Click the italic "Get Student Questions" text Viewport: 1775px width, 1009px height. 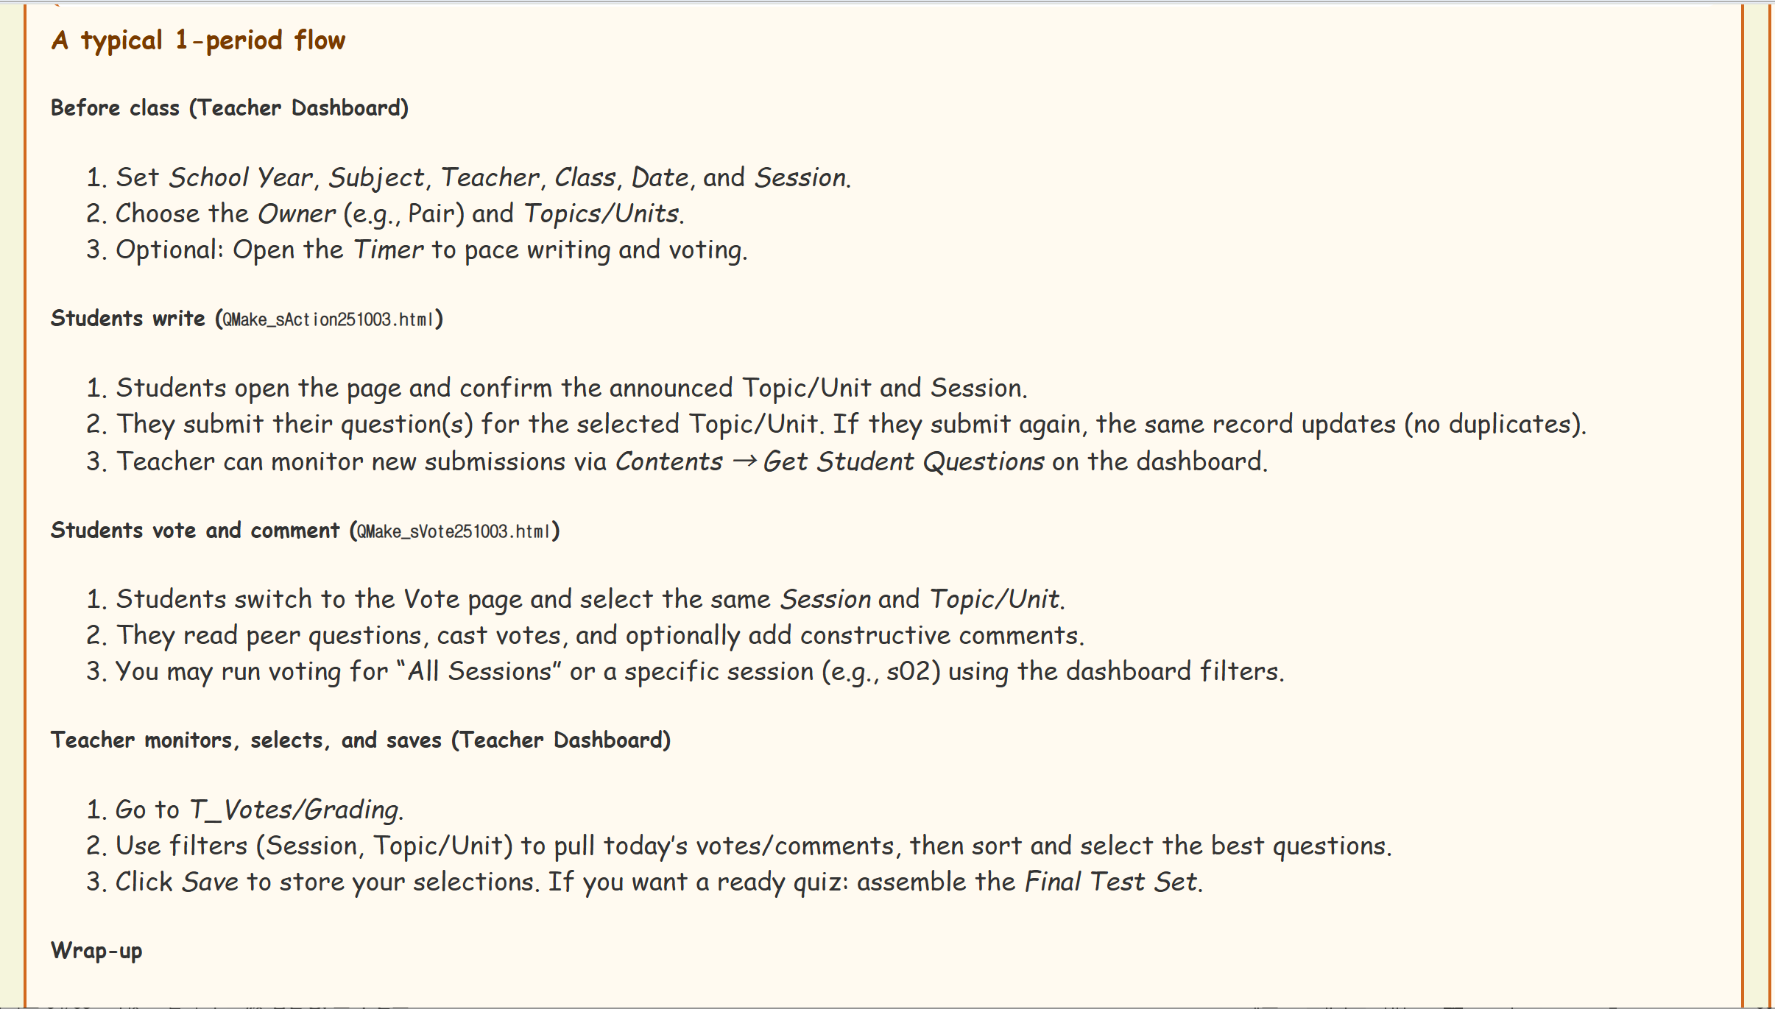[x=903, y=461]
